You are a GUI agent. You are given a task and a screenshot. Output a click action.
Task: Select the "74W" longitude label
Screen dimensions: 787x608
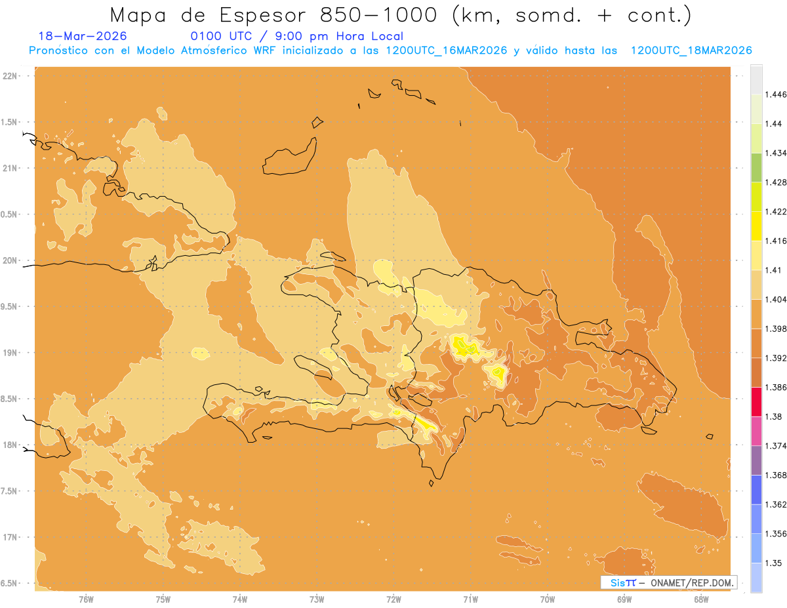[240, 599]
